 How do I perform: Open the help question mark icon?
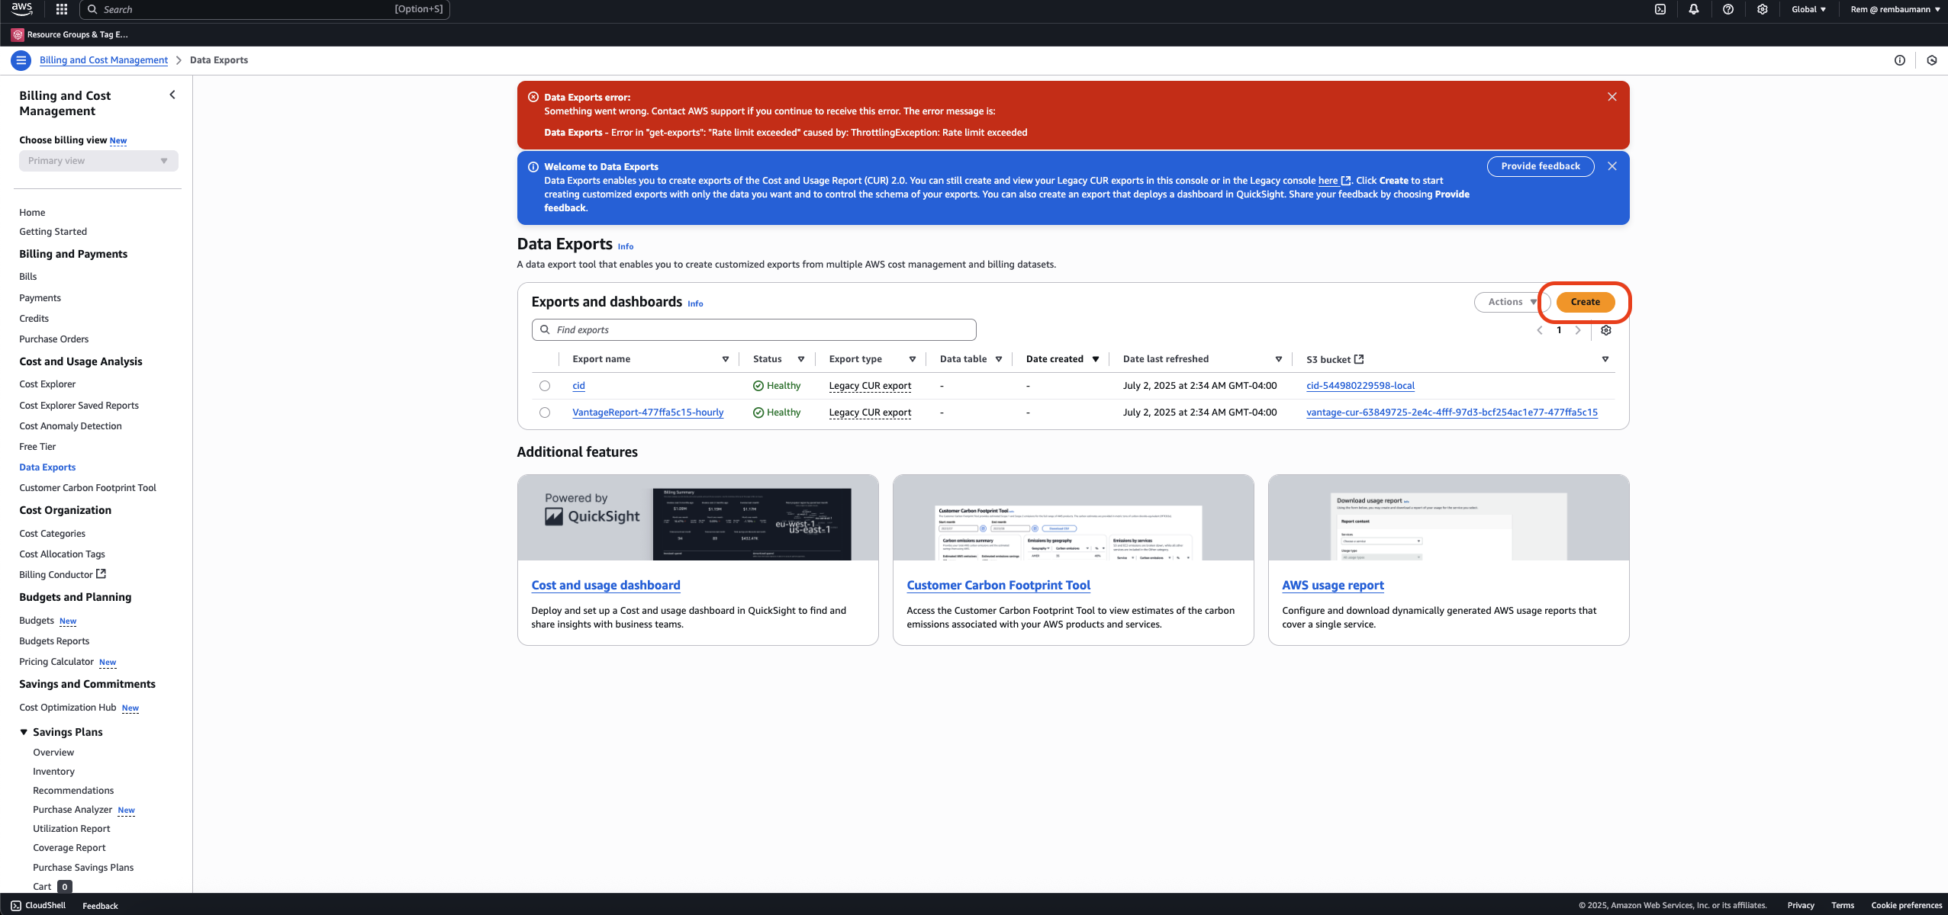coord(1728,9)
